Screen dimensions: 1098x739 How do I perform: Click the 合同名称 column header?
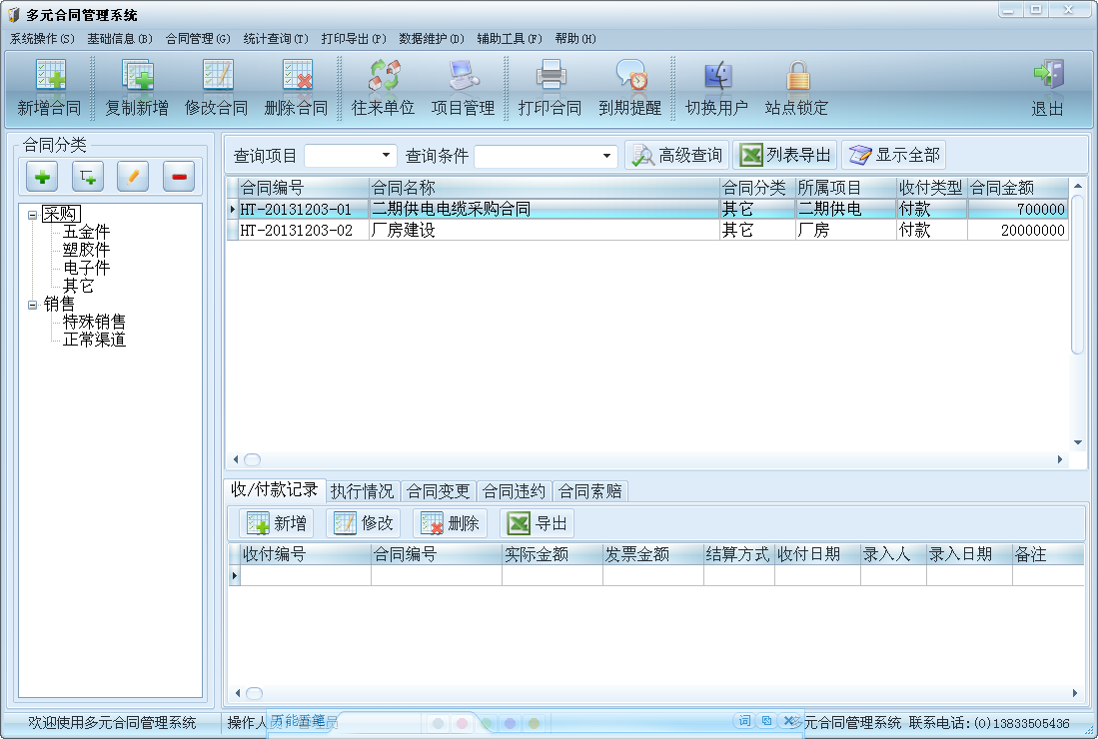tap(545, 188)
